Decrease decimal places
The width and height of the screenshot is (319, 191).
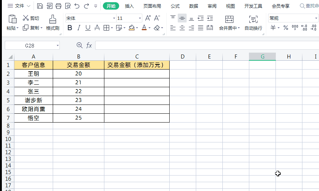point(313,28)
